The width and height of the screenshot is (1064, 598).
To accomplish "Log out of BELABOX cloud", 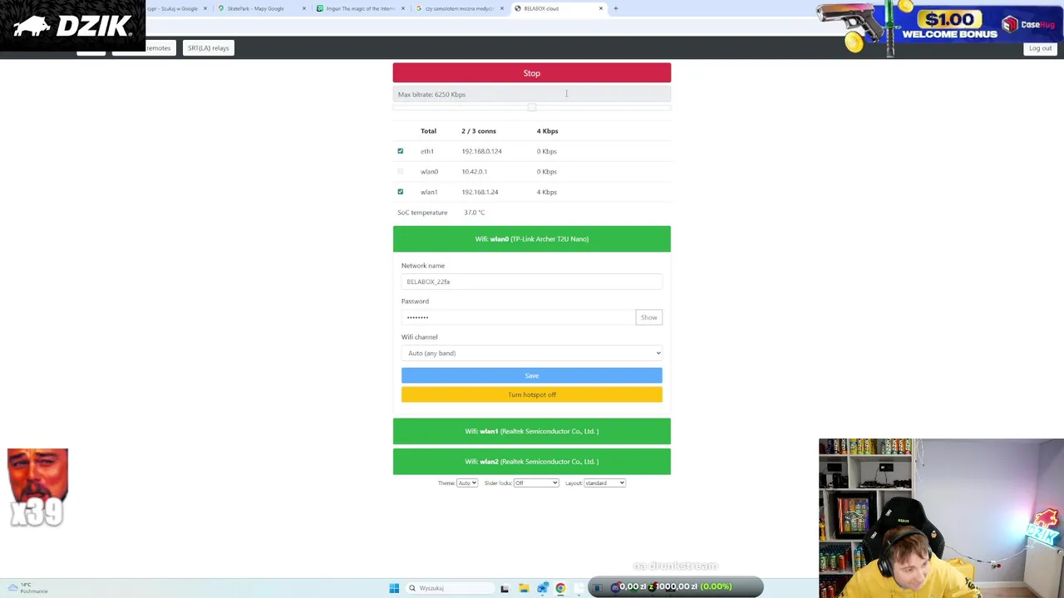I will [1040, 48].
